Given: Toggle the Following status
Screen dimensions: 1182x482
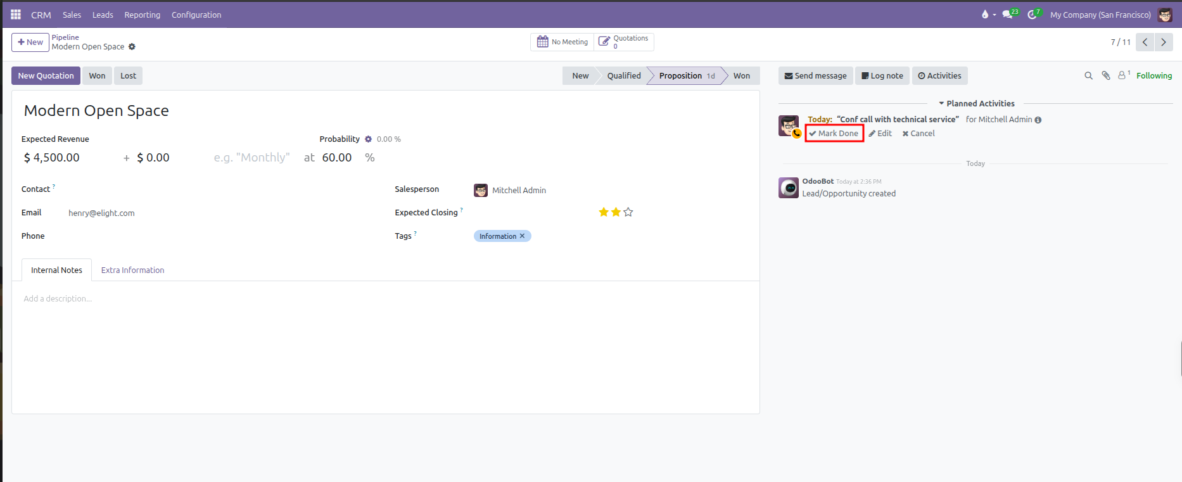Looking at the screenshot, I should [x=1154, y=76].
